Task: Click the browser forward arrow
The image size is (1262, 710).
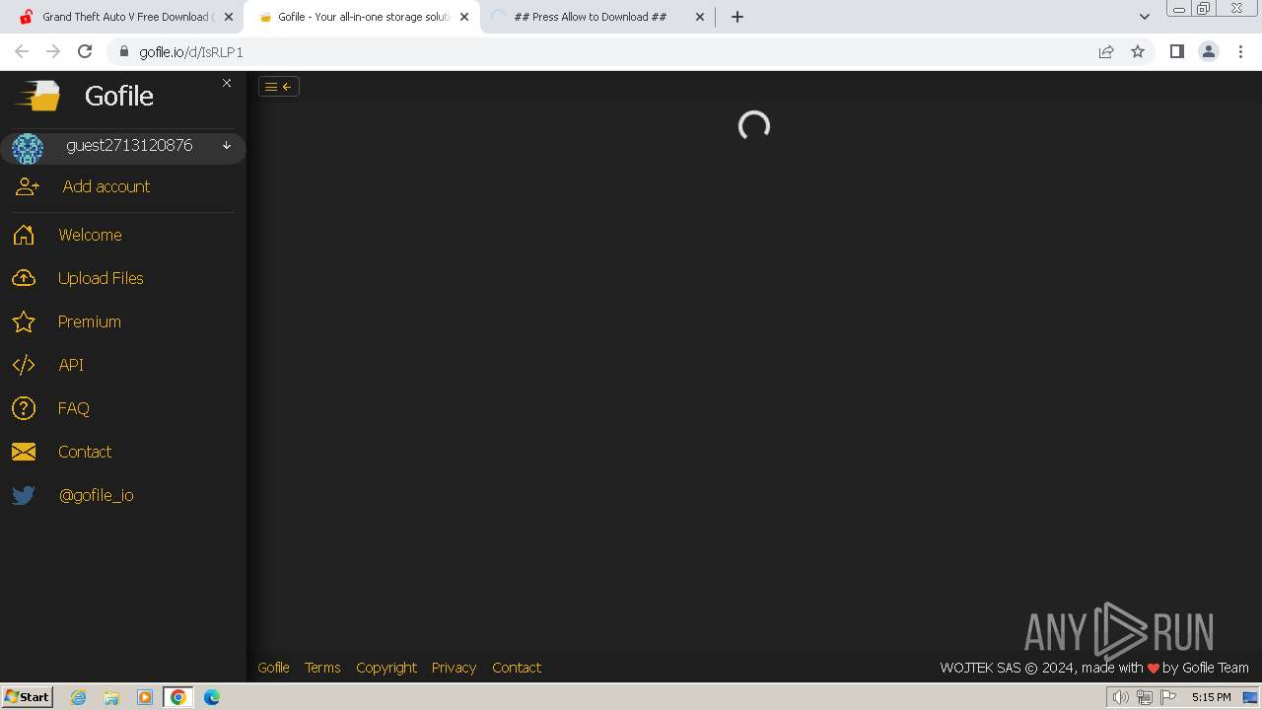Action: pos(53,52)
